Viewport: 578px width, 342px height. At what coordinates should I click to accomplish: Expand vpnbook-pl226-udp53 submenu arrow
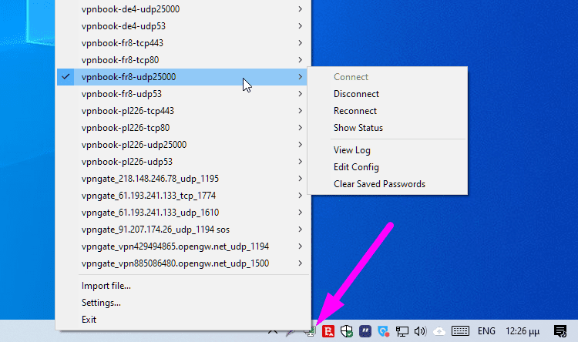coord(300,162)
